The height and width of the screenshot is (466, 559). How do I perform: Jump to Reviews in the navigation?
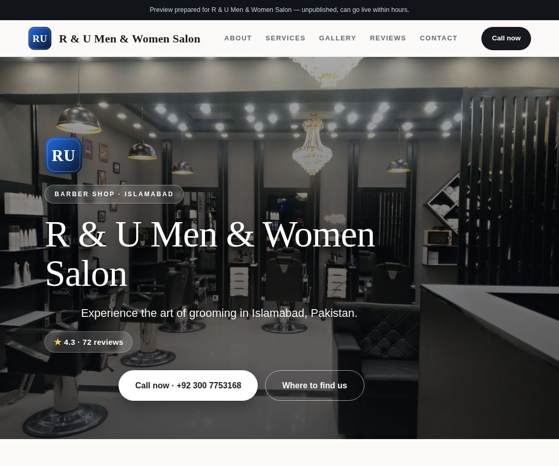tap(388, 38)
